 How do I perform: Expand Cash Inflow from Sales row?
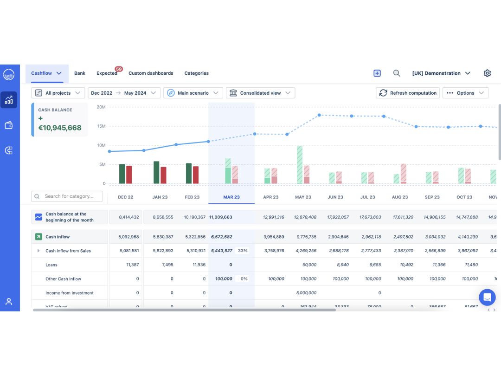coord(39,251)
